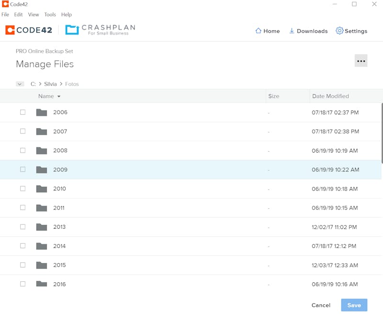Image resolution: width=383 pixels, height=323 pixels.
Task: Expand the chevron after C: in breadcrumb
Action: [40, 84]
